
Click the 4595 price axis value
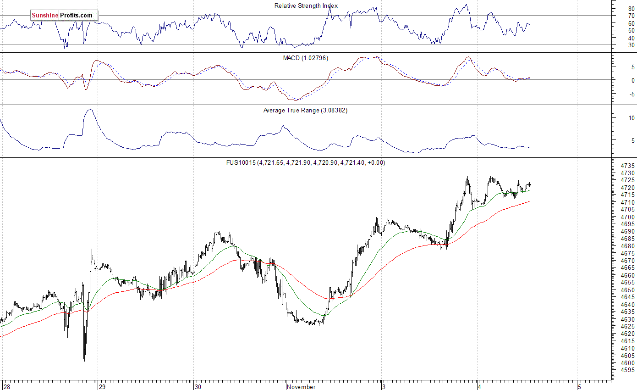[627, 370]
